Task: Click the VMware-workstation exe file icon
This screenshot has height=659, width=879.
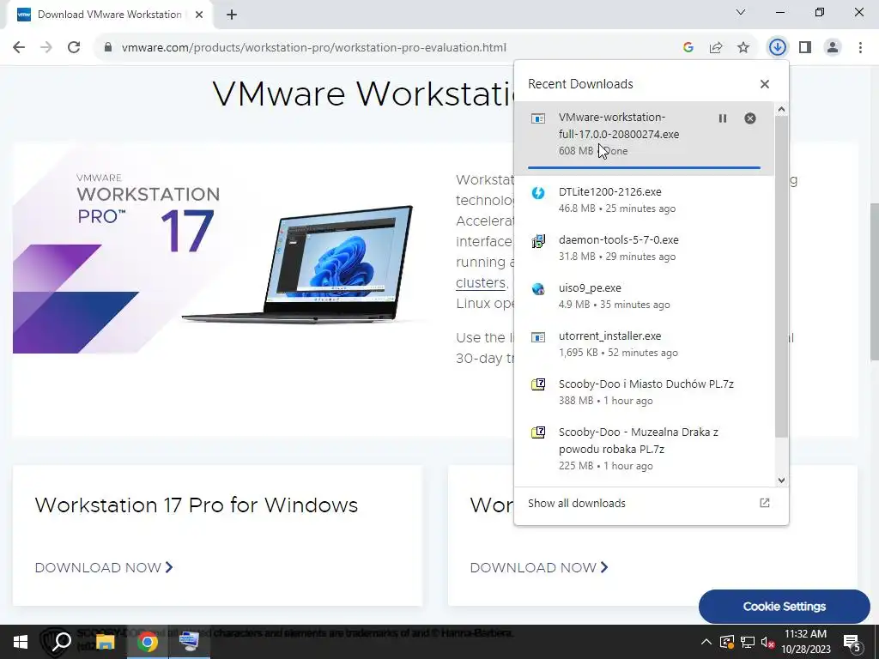Action: 538,118
